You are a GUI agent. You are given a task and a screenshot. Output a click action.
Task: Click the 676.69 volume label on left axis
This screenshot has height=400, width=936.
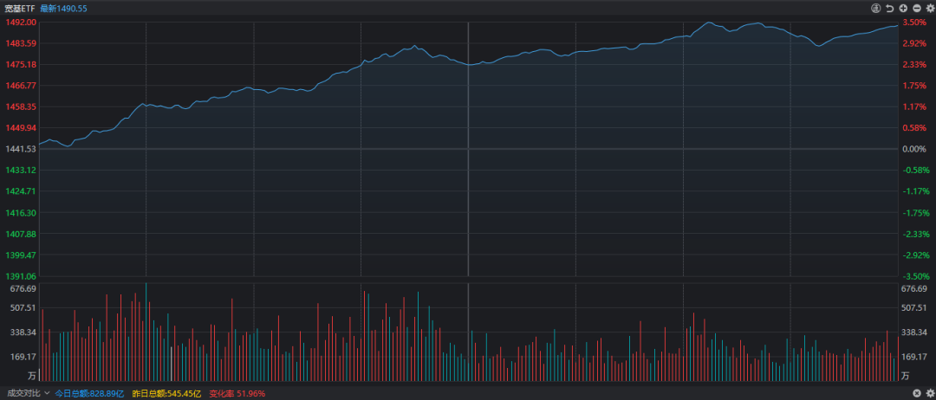(x=20, y=288)
